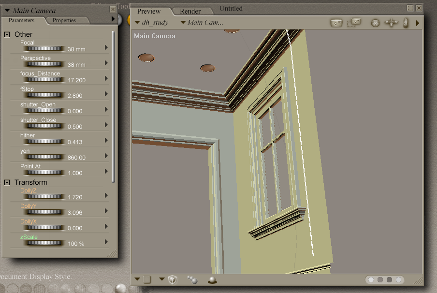The width and height of the screenshot is (437, 293).
Task: Click the camera trackball rotate icon
Action: click(x=375, y=23)
